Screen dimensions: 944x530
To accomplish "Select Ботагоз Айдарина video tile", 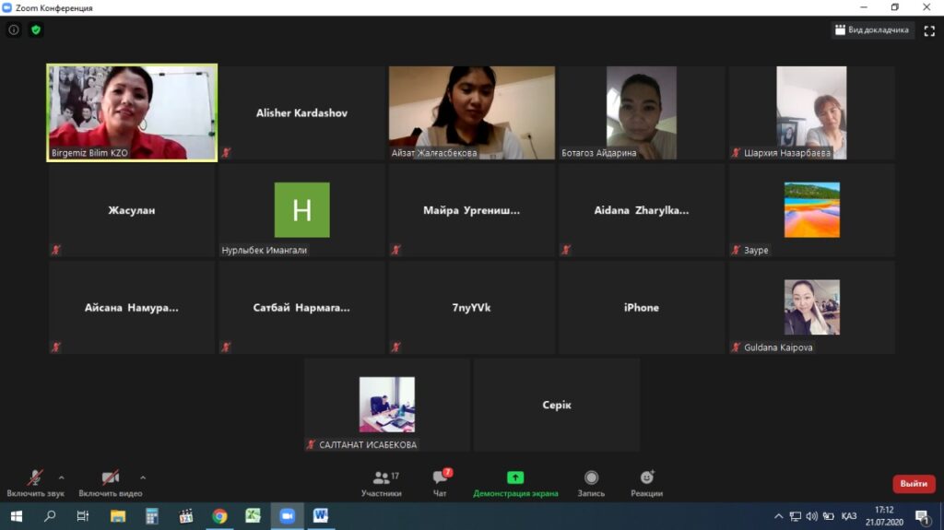I will coord(642,112).
